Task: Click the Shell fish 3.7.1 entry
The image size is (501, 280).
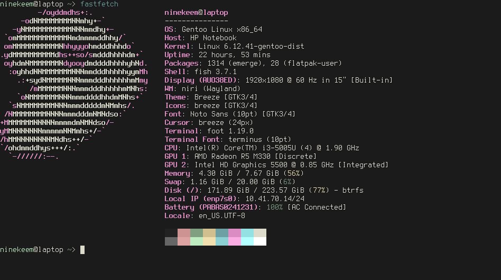Action: coord(201,72)
